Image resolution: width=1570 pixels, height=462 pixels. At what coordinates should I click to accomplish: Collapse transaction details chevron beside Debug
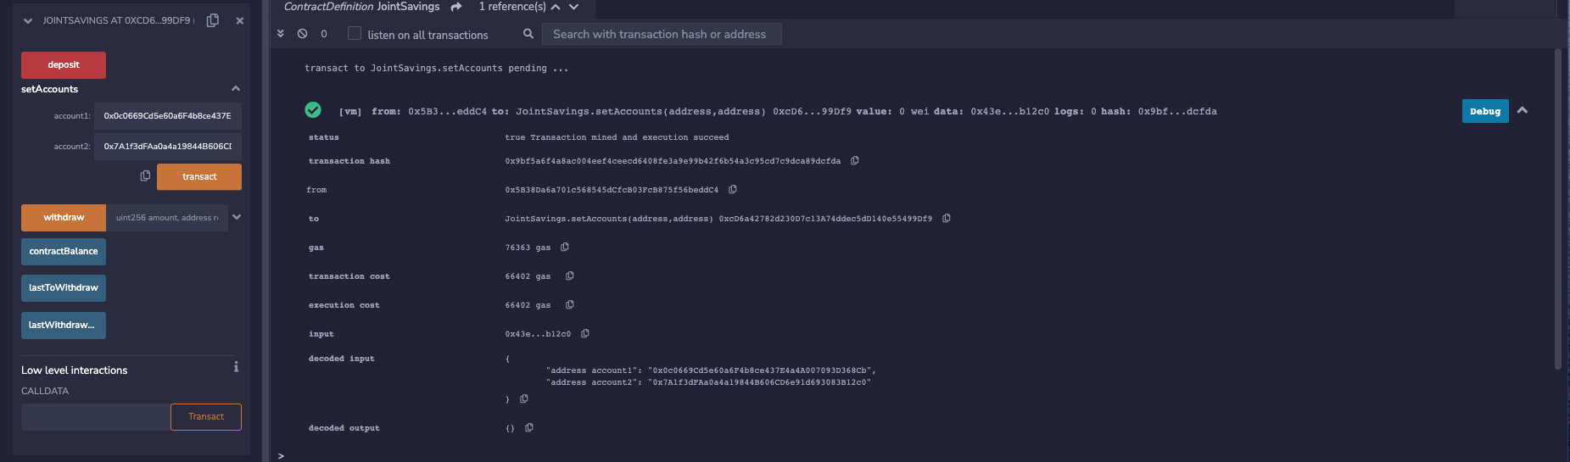1523,110
